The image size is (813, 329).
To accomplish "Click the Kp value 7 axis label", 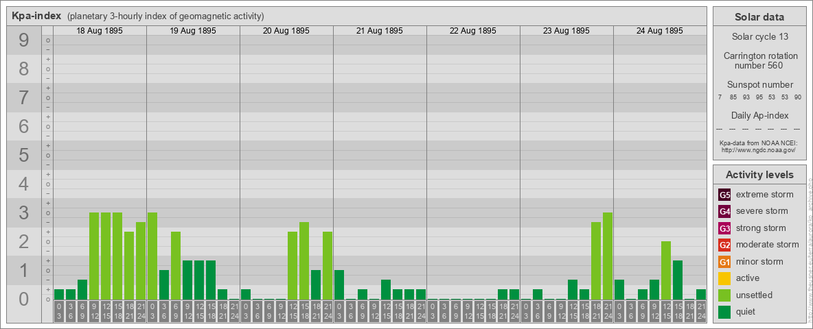I will pos(24,98).
